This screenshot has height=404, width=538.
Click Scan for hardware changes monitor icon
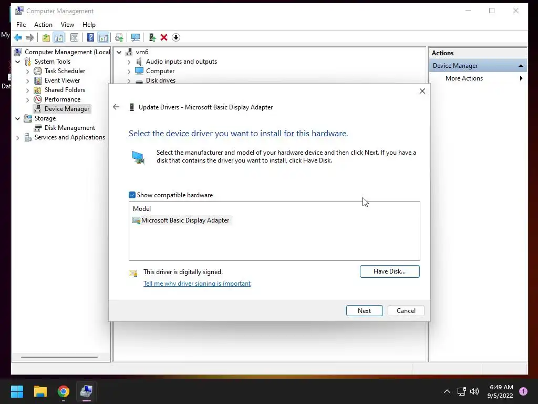(136, 37)
